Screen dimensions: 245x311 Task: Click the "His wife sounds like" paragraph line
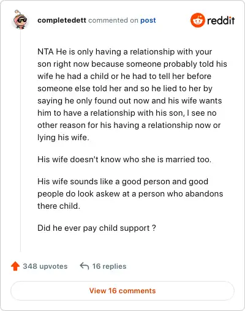coord(123,182)
